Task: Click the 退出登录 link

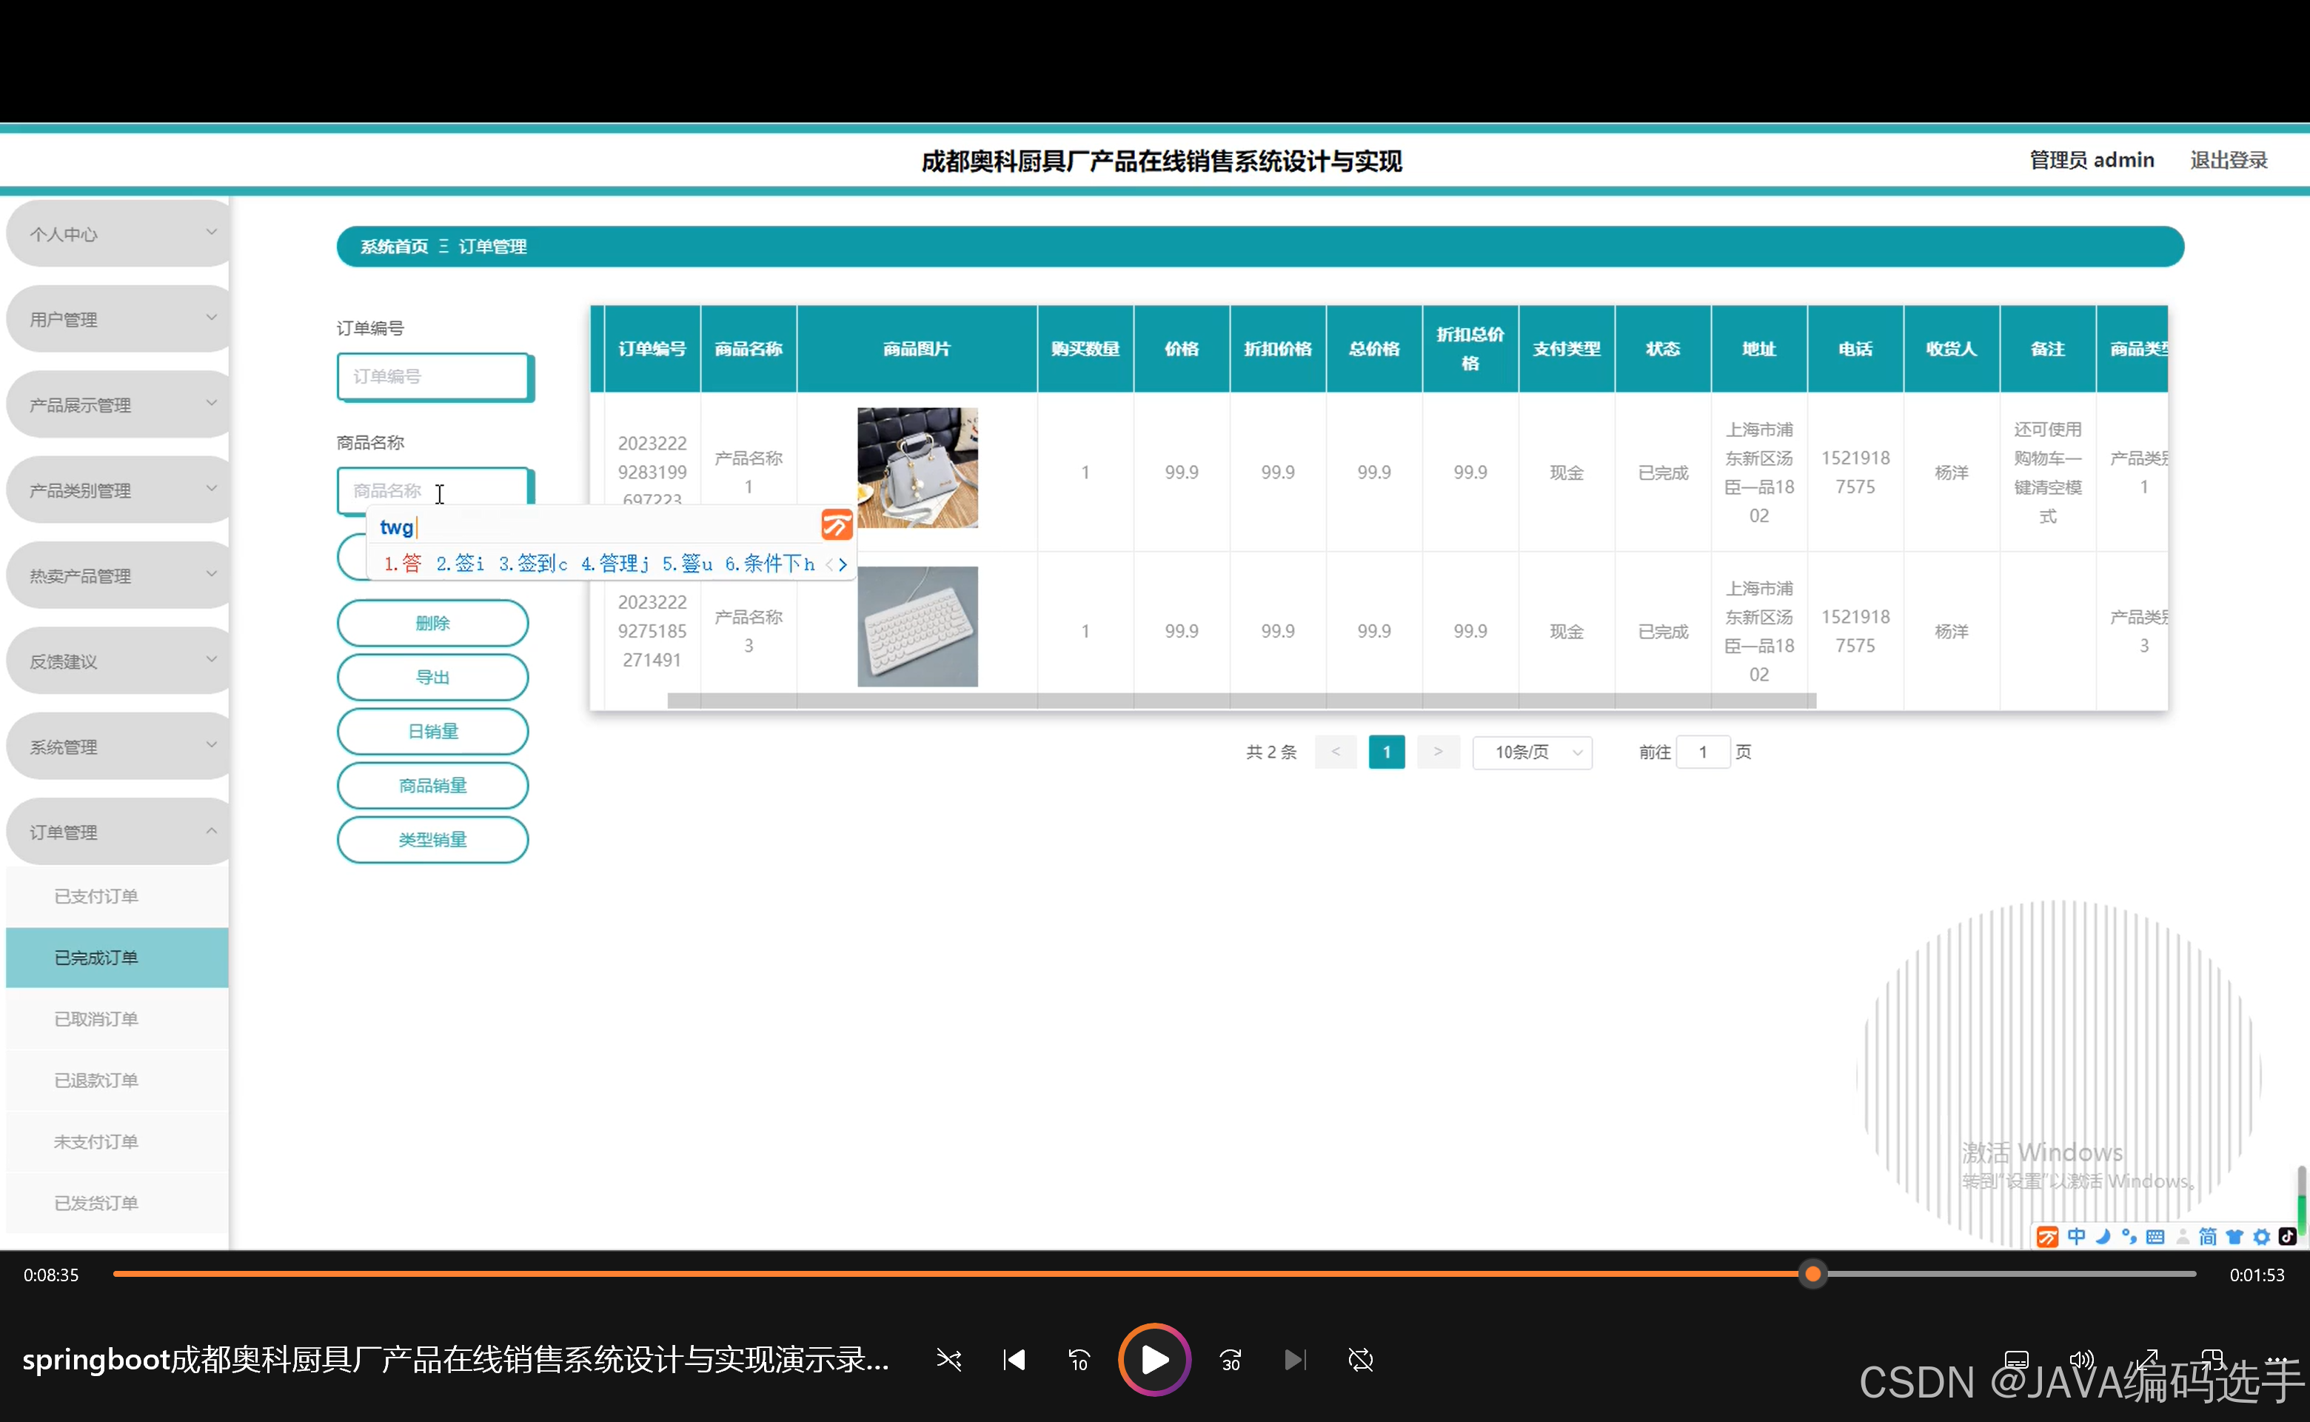Action: pyautogui.click(x=2229, y=160)
